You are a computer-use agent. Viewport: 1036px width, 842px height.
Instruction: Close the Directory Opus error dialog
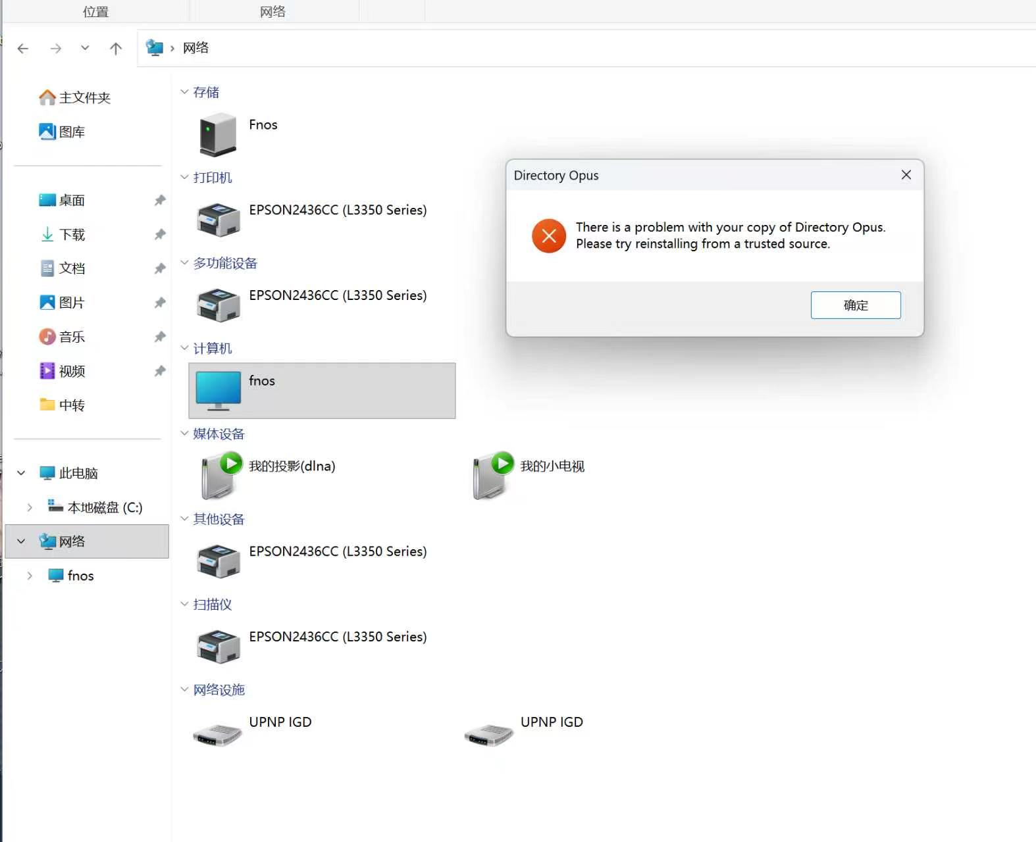click(x=906, y=175)
